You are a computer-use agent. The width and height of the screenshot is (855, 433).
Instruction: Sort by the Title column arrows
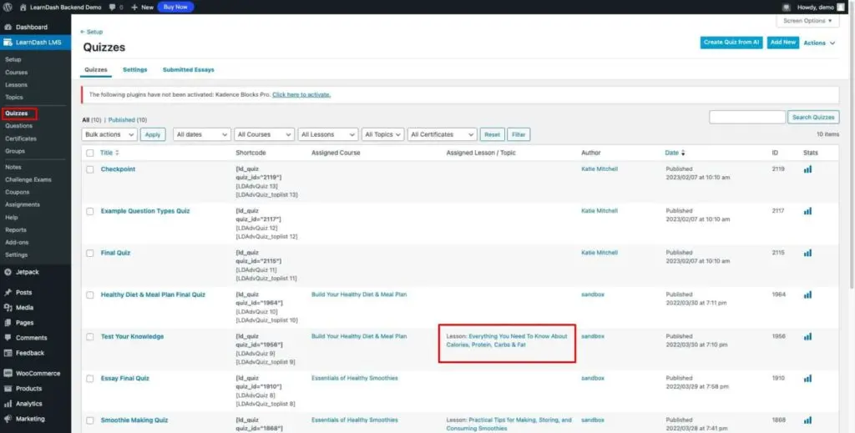[117, 153]
